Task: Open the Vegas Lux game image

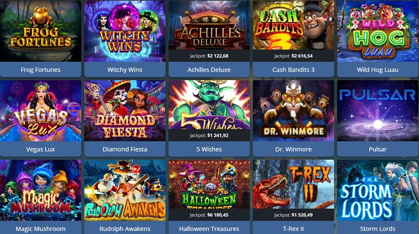Action: coord(41,110)
